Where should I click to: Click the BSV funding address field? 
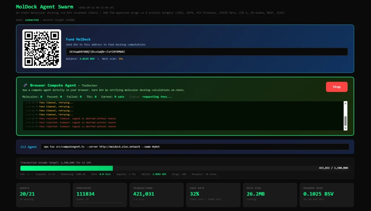click(x=207, y=52)
